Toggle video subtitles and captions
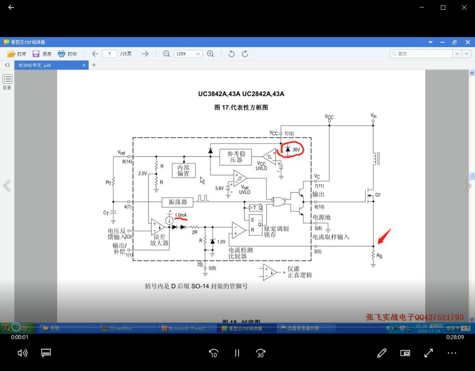Screen dimensions: 475x371 pos(46,353)
